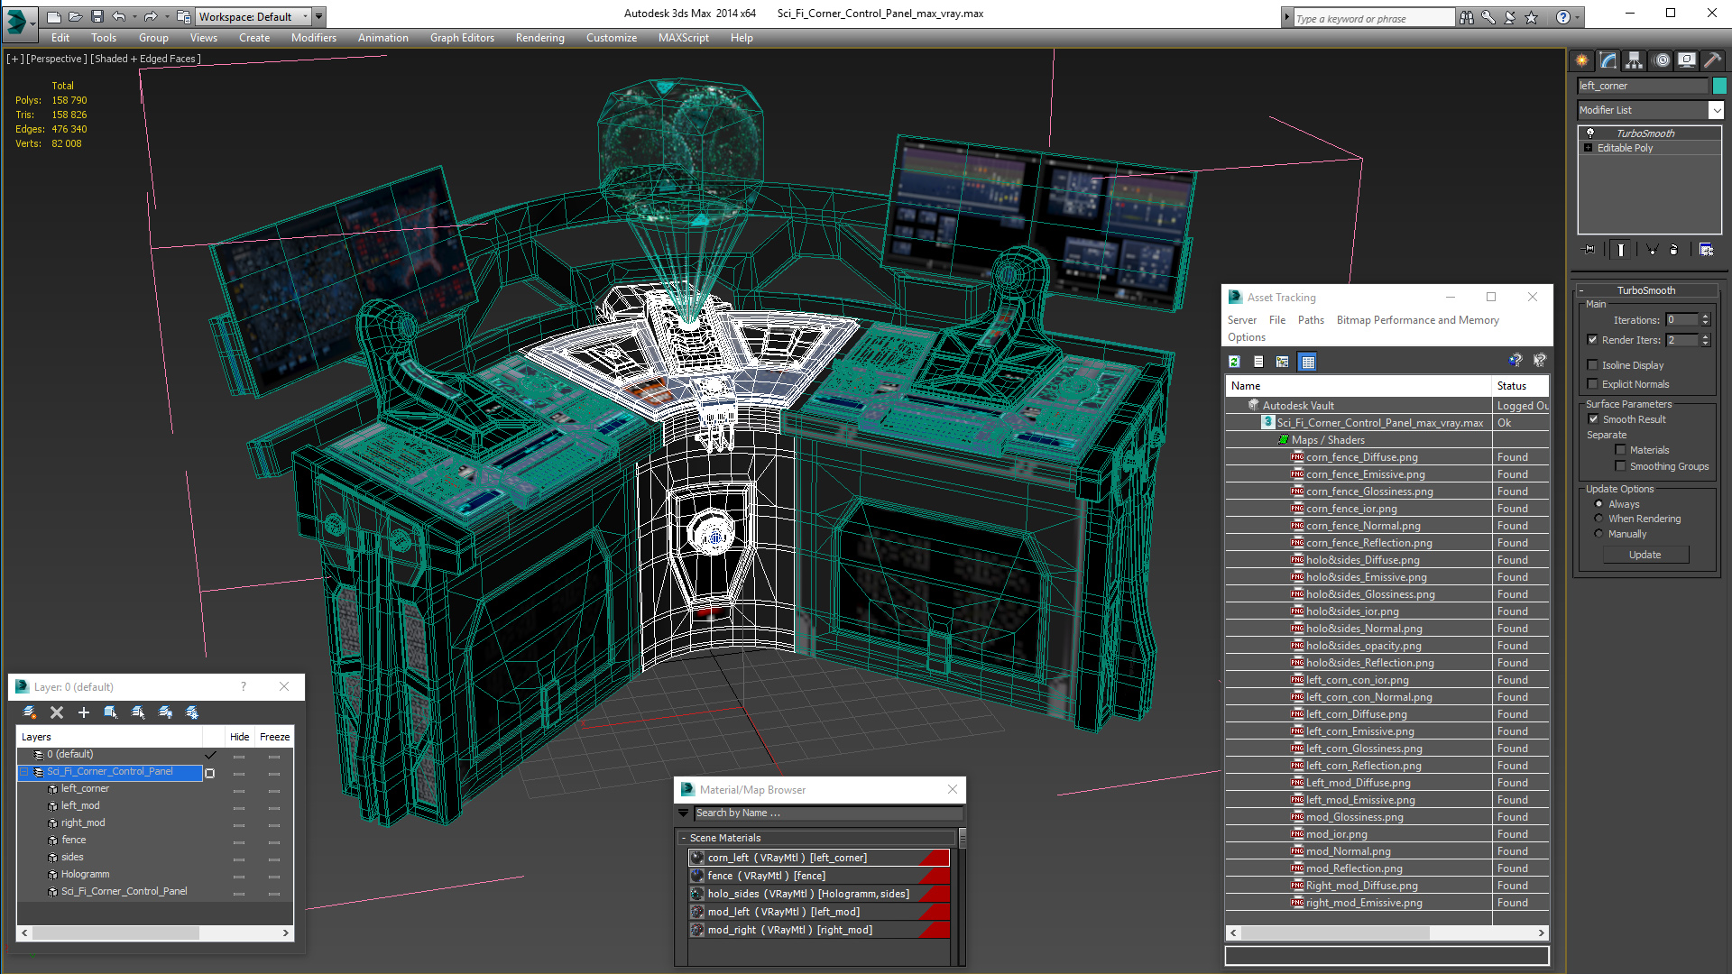Click Make Unique modifier icon
This screenshot has width=1732, height=974.
1653,250
